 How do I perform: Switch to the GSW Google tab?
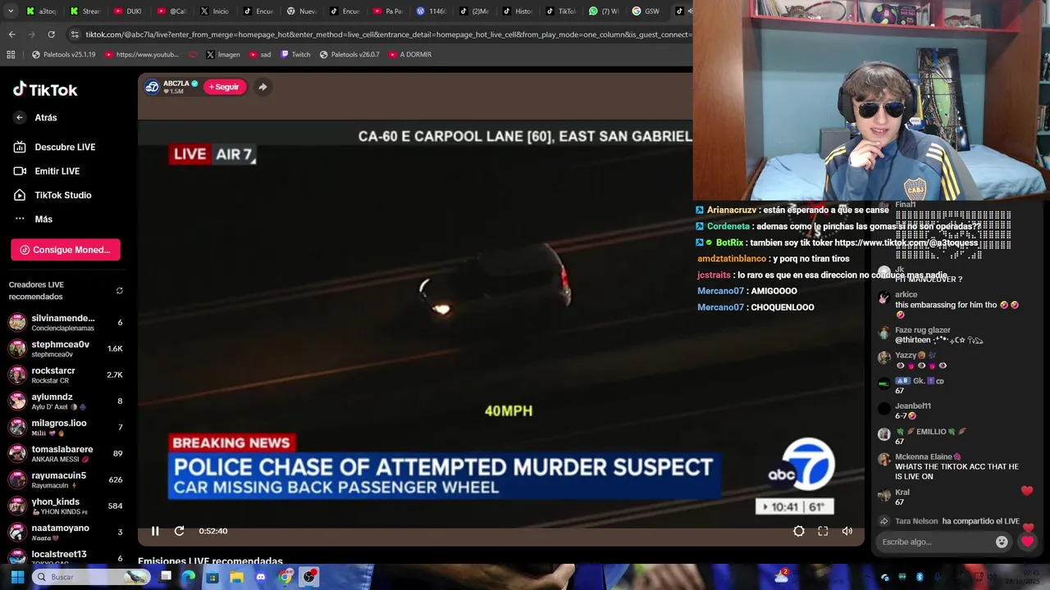648,11
